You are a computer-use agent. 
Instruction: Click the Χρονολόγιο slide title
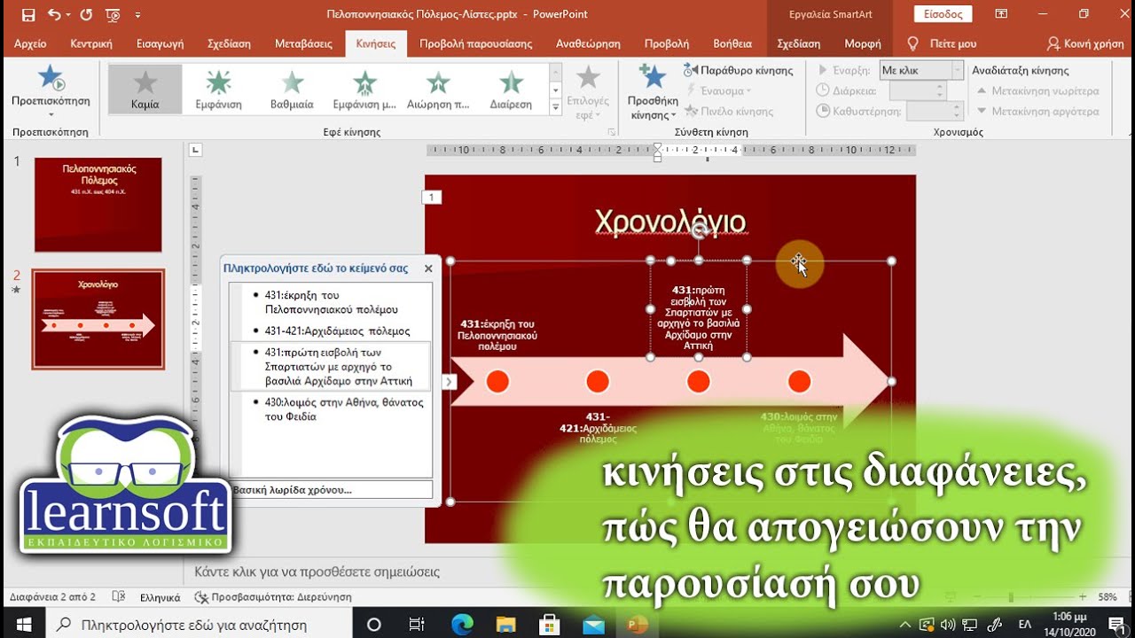click(670, 222)
